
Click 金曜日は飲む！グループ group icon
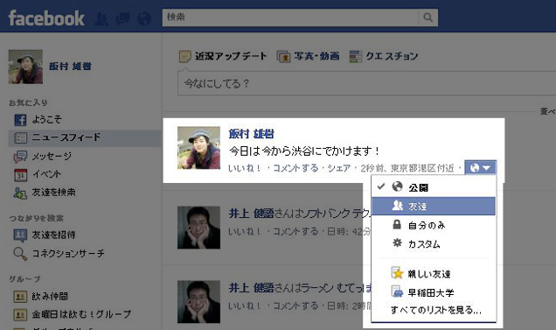pyautogui.click(x=20, y=314)
